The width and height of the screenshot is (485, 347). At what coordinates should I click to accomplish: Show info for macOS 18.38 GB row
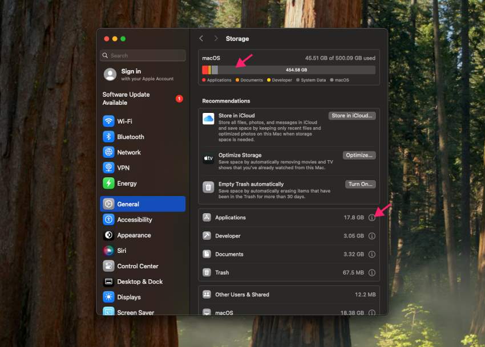(372, 312)
